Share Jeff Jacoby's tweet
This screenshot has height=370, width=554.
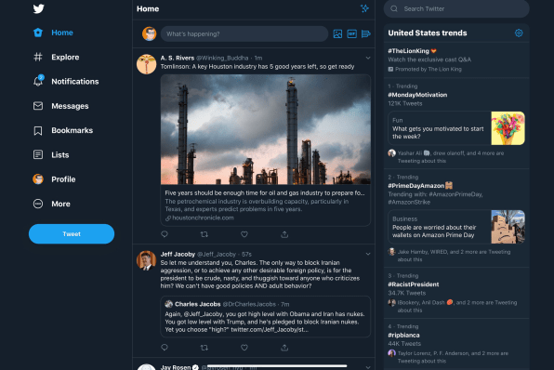[x=284, y=348]
